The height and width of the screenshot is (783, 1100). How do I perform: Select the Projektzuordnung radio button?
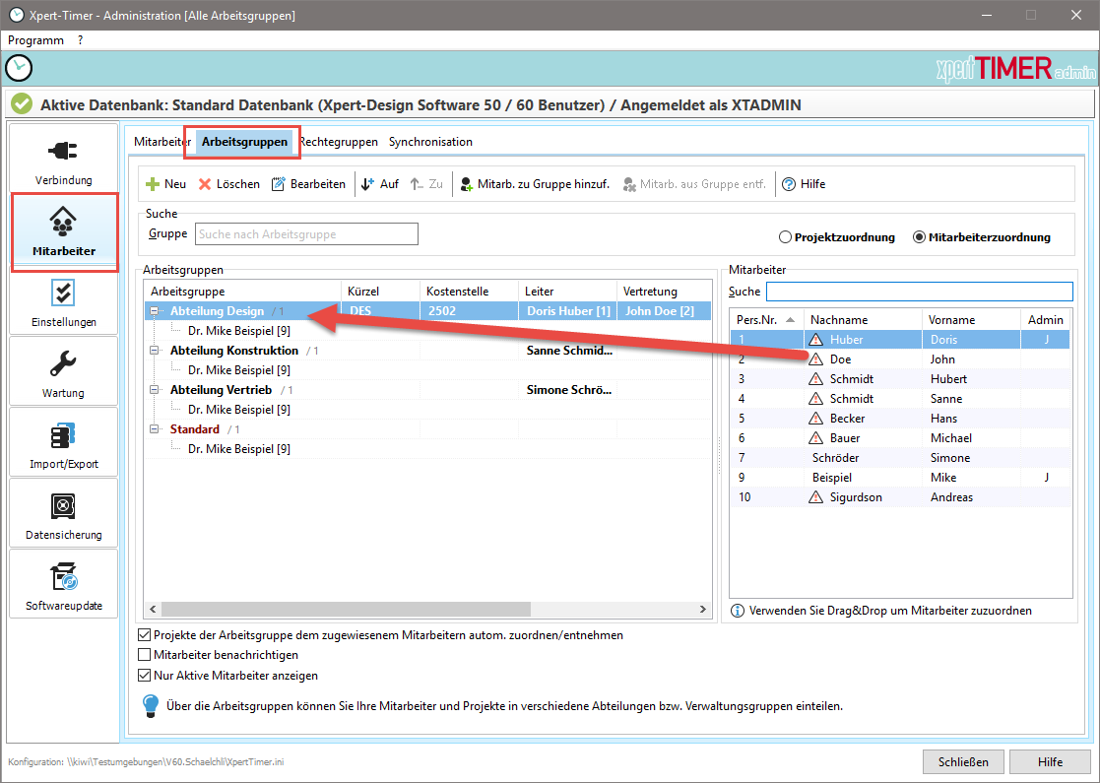(x=787, y=236)
